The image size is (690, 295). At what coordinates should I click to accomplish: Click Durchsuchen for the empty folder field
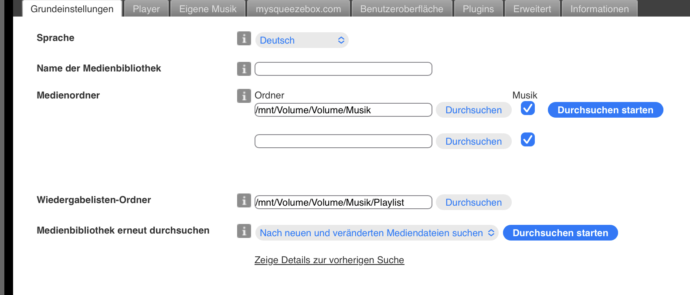click(x=473, y=141)
